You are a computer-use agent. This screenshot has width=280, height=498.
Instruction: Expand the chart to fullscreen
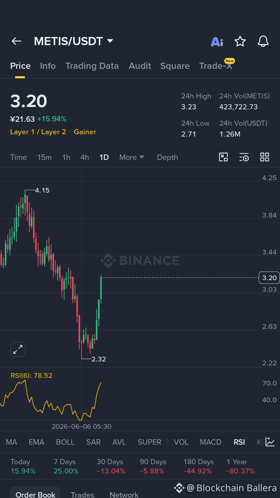[18, 349]
